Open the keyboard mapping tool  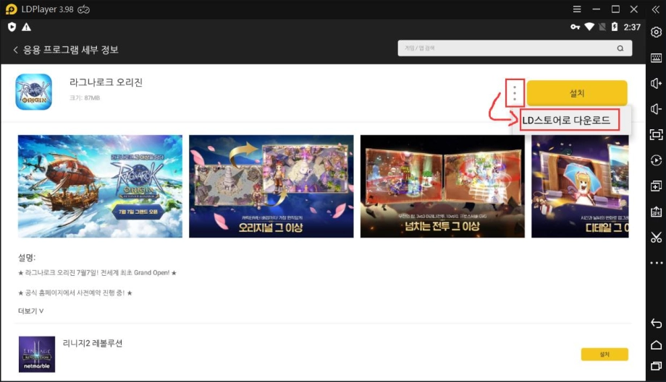(657, 58)
